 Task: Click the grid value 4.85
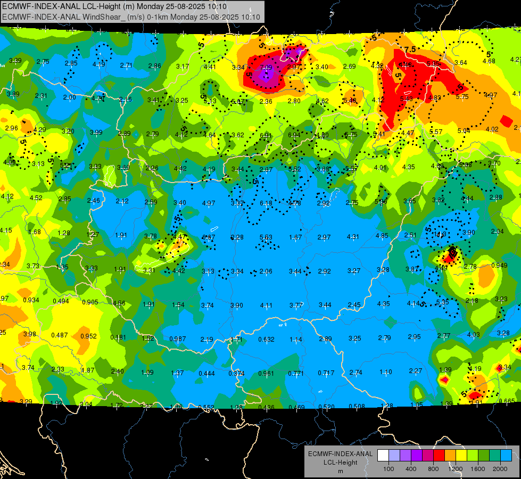click(x=382, y=236)
